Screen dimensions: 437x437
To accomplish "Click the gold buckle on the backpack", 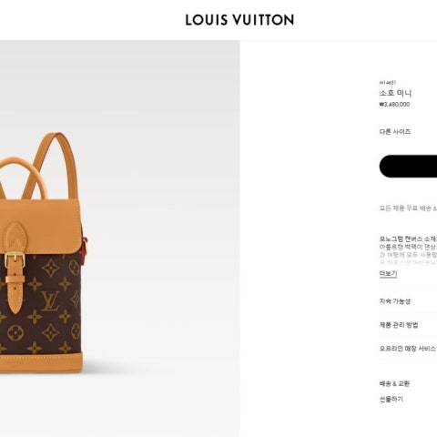I will (15, 259).
